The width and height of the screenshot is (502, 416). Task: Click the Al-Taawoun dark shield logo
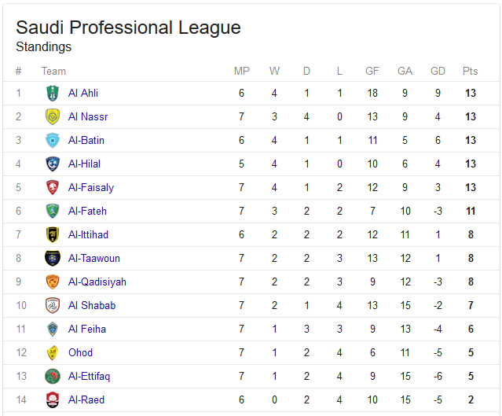[x=53, y=258]
